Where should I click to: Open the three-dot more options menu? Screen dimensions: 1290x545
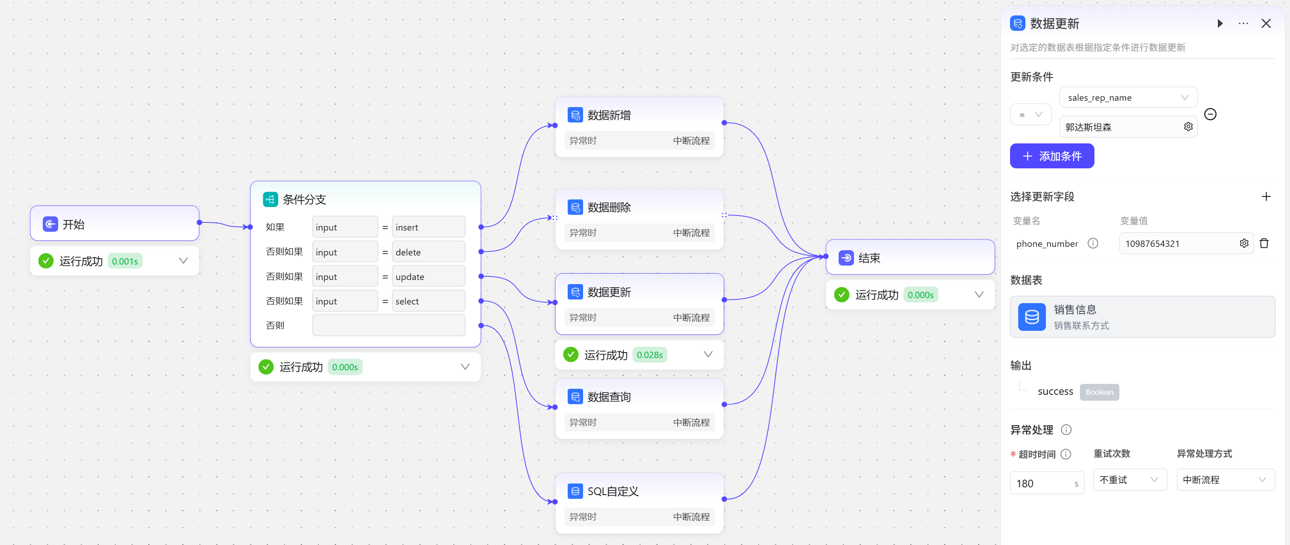pyautogui.click(x=1243, y=24)
